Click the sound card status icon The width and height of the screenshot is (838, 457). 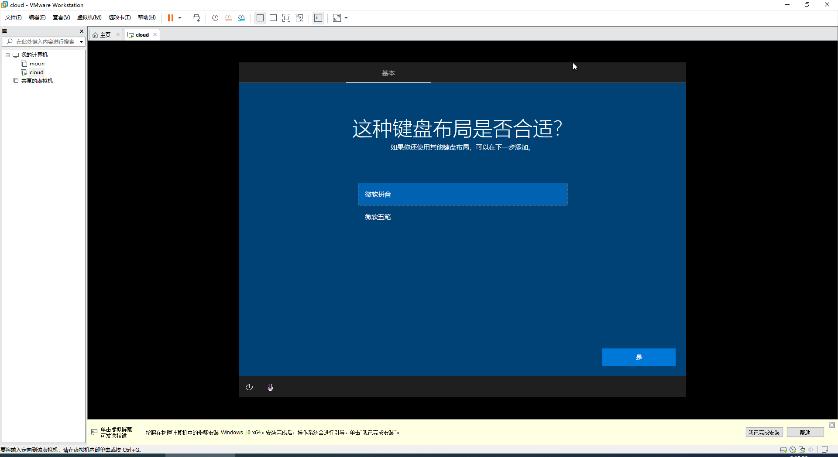tap(811, 450)
